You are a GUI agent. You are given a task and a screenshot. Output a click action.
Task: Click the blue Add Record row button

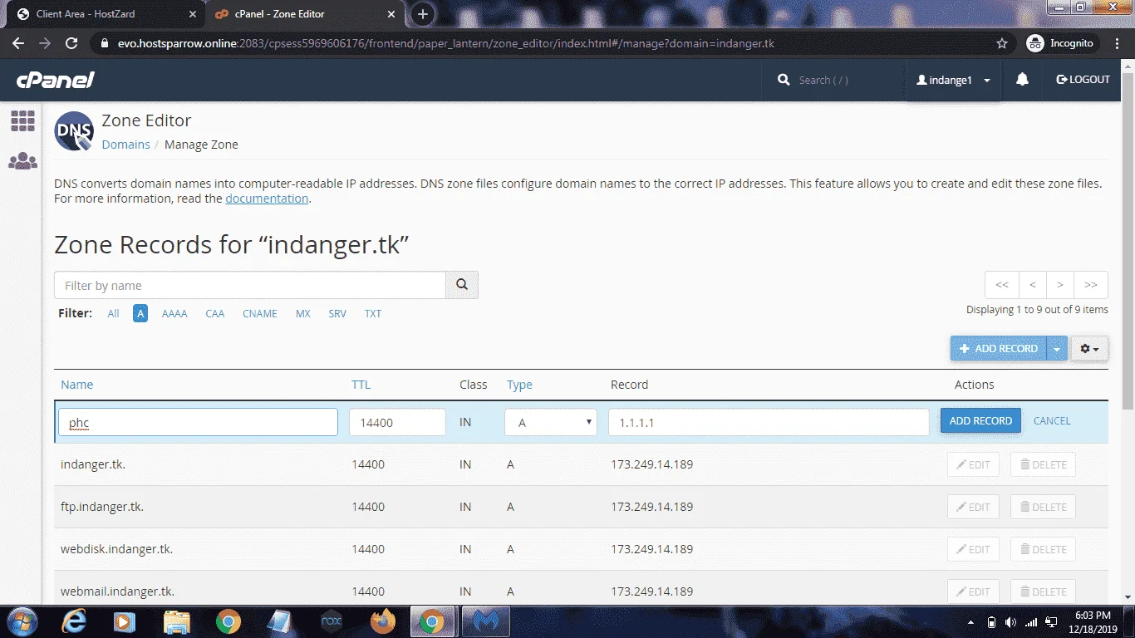click(x=980, y=421)
